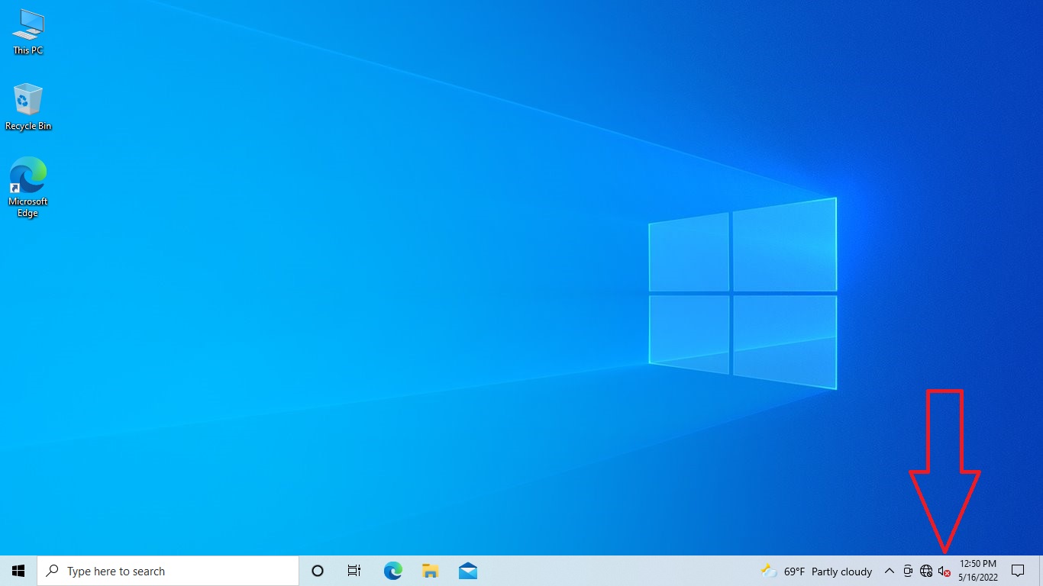The image size is (1043, 586).
Task: Launch Microsoft Edge from the taskbar
Action: 392,571
